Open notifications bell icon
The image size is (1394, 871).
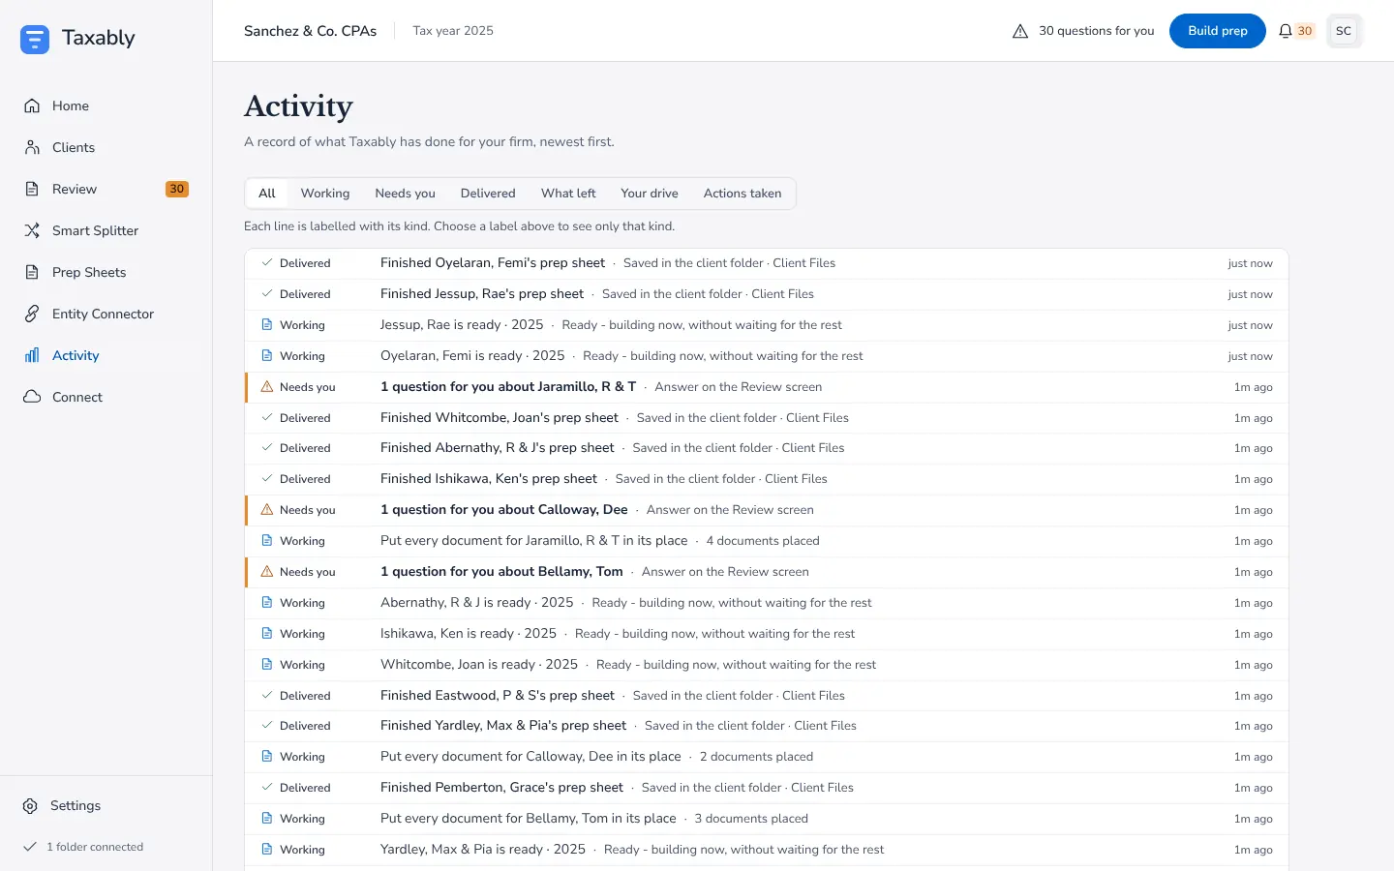(x=1286, y=31)
